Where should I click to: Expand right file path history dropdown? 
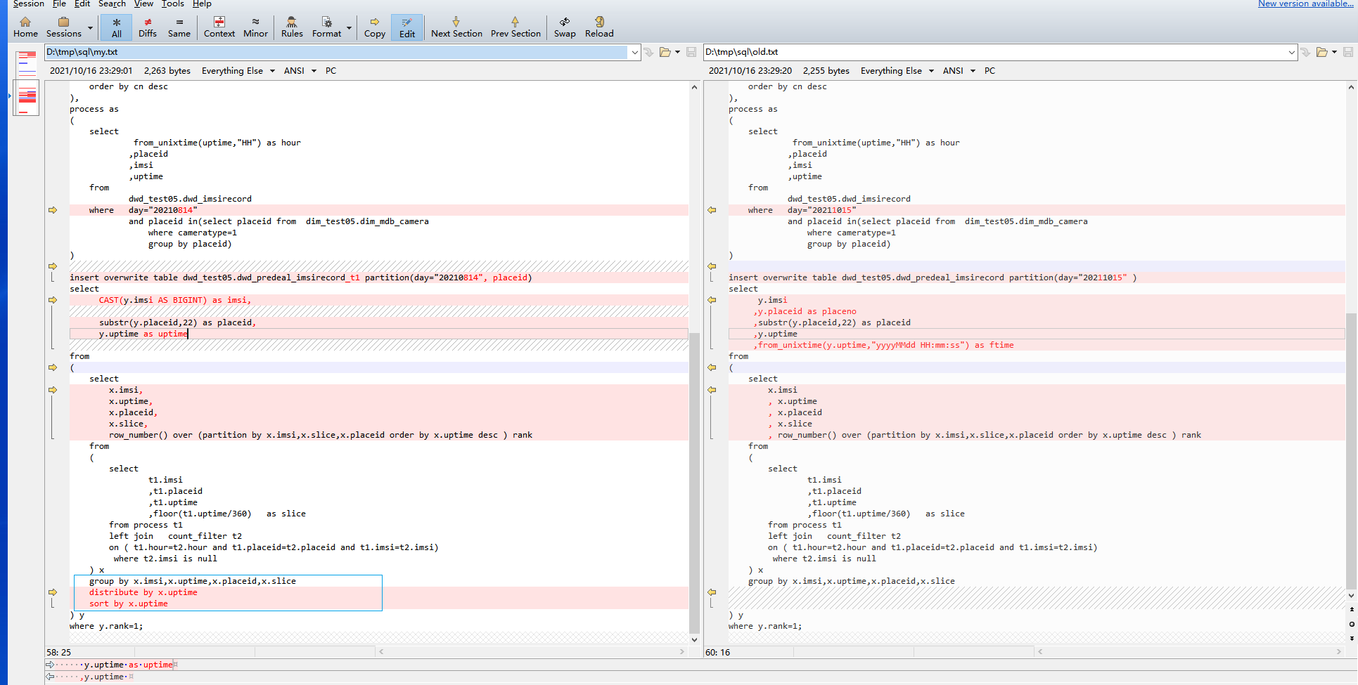pos(1292,52)
